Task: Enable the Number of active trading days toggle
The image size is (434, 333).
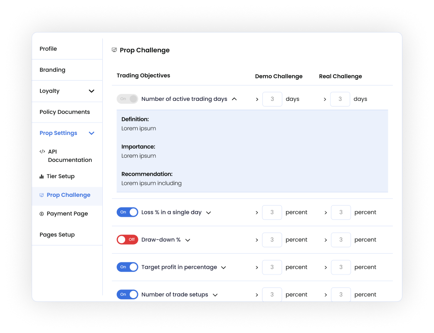Action: [127, 99]
